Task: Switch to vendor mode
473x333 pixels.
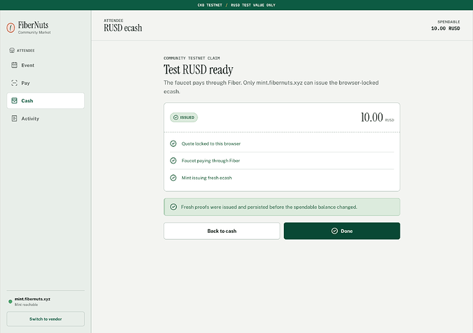Action: pos(45,319)
